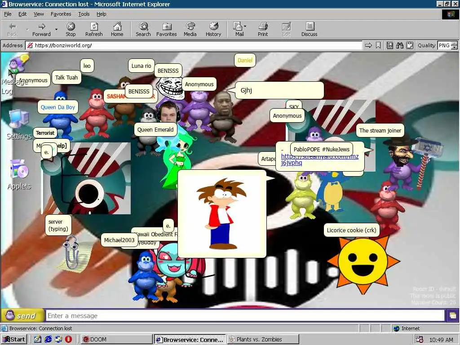
Task: Click the address bar URL field
Action: 194,45
